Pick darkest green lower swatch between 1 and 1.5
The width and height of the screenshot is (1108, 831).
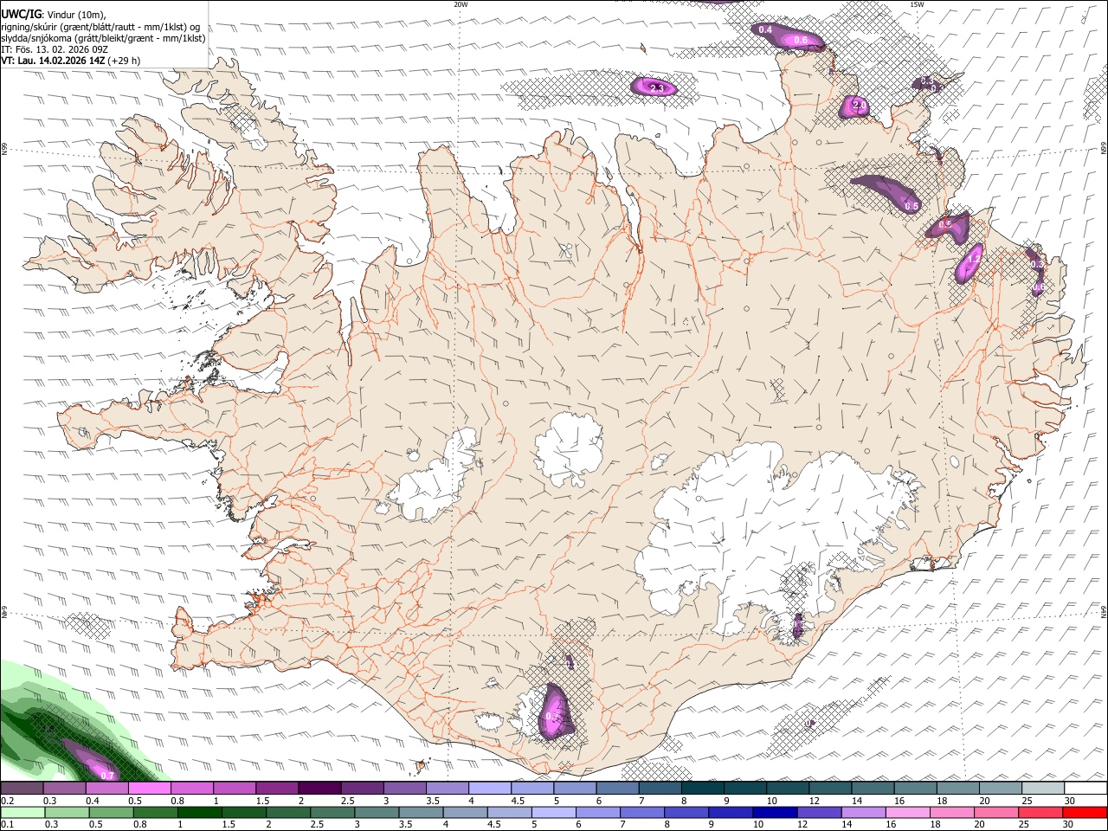point(200,813)
